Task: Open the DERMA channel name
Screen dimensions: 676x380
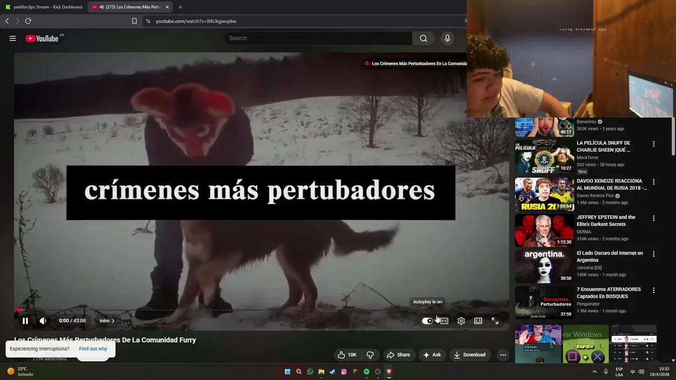Action: point(584,232)
